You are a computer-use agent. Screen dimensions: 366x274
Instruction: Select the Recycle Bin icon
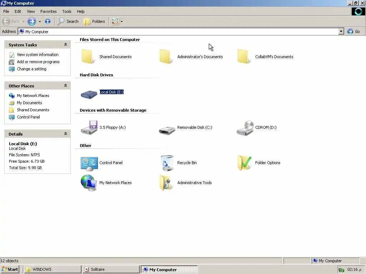click(167, 163)
